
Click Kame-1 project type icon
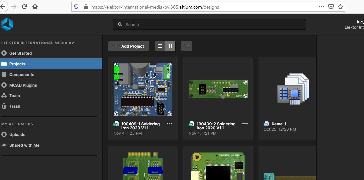click(x=266, y=124)
